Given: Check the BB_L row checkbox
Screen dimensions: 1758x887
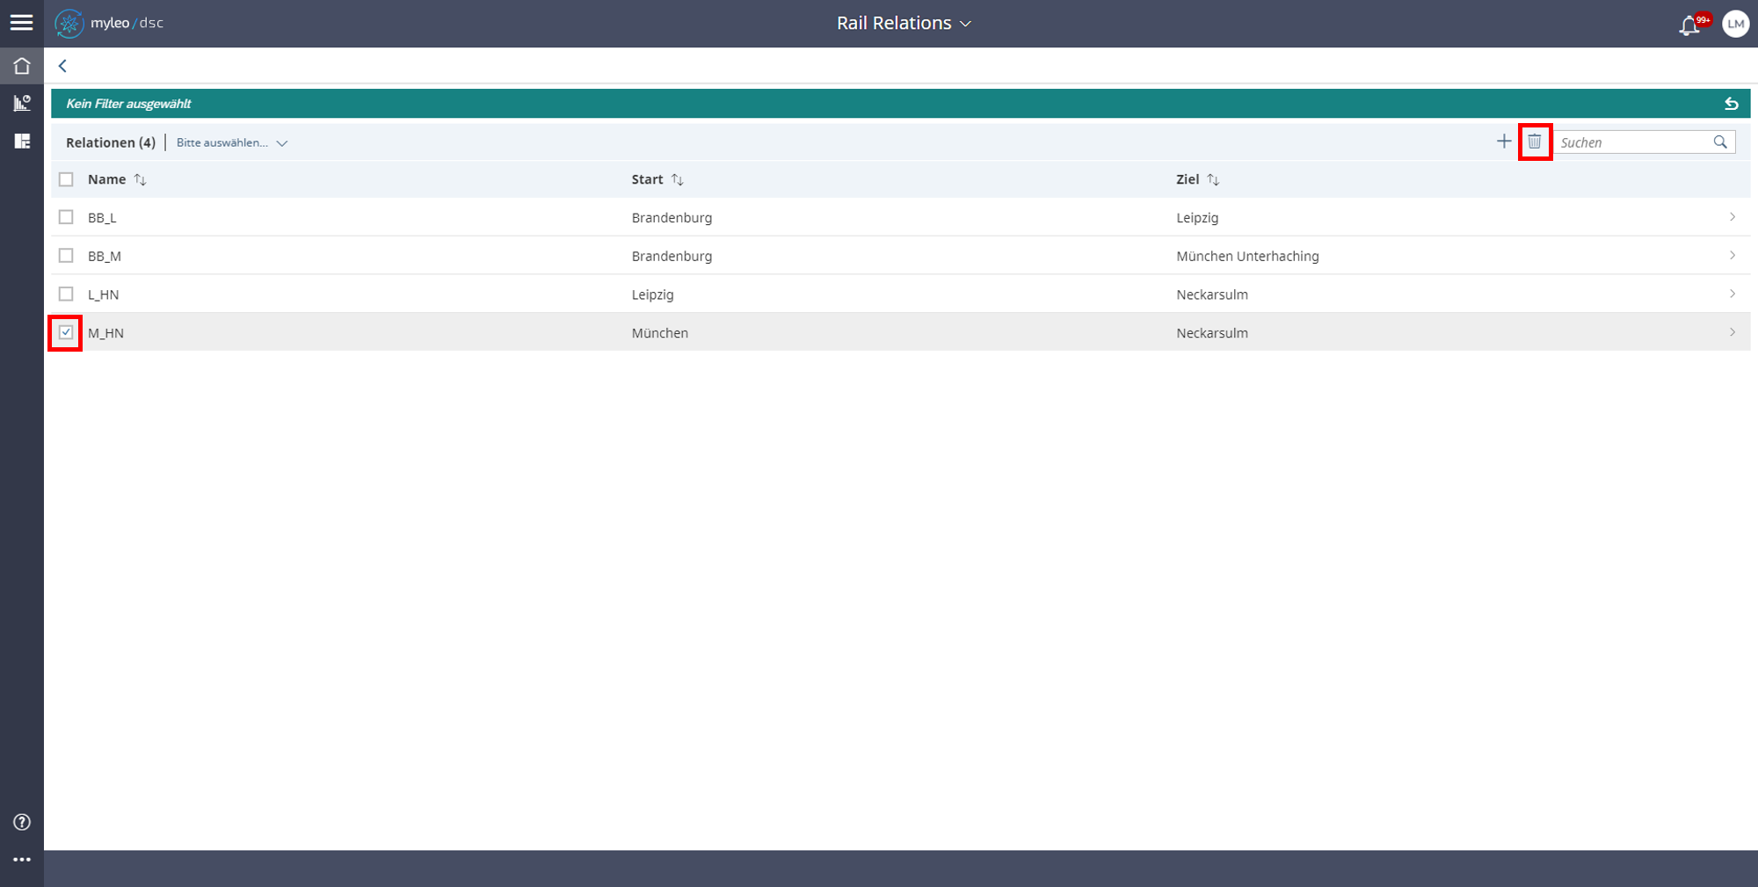Looking at the screenshot, I should coord(66,217).
